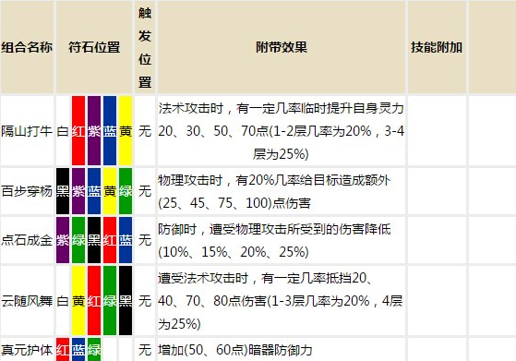This screenshot has height=361, width=516.
Task: Click the red 红 cell in 隔山打牛 row
Action: coord(78,131)
